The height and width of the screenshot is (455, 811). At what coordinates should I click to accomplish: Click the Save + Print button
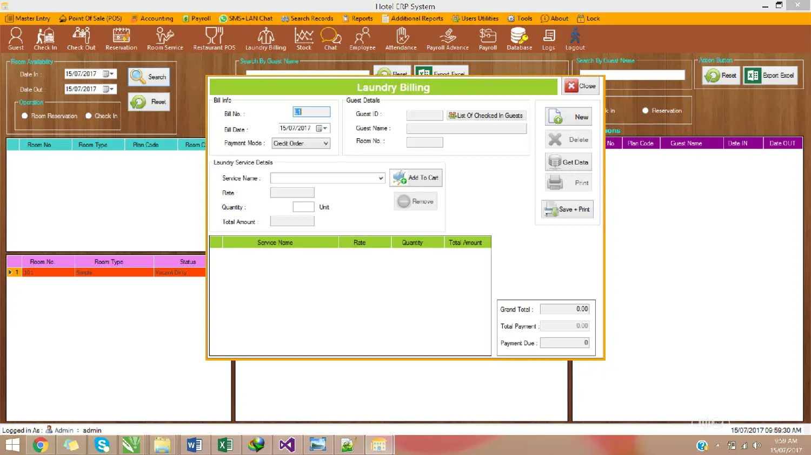coord(567,209)
